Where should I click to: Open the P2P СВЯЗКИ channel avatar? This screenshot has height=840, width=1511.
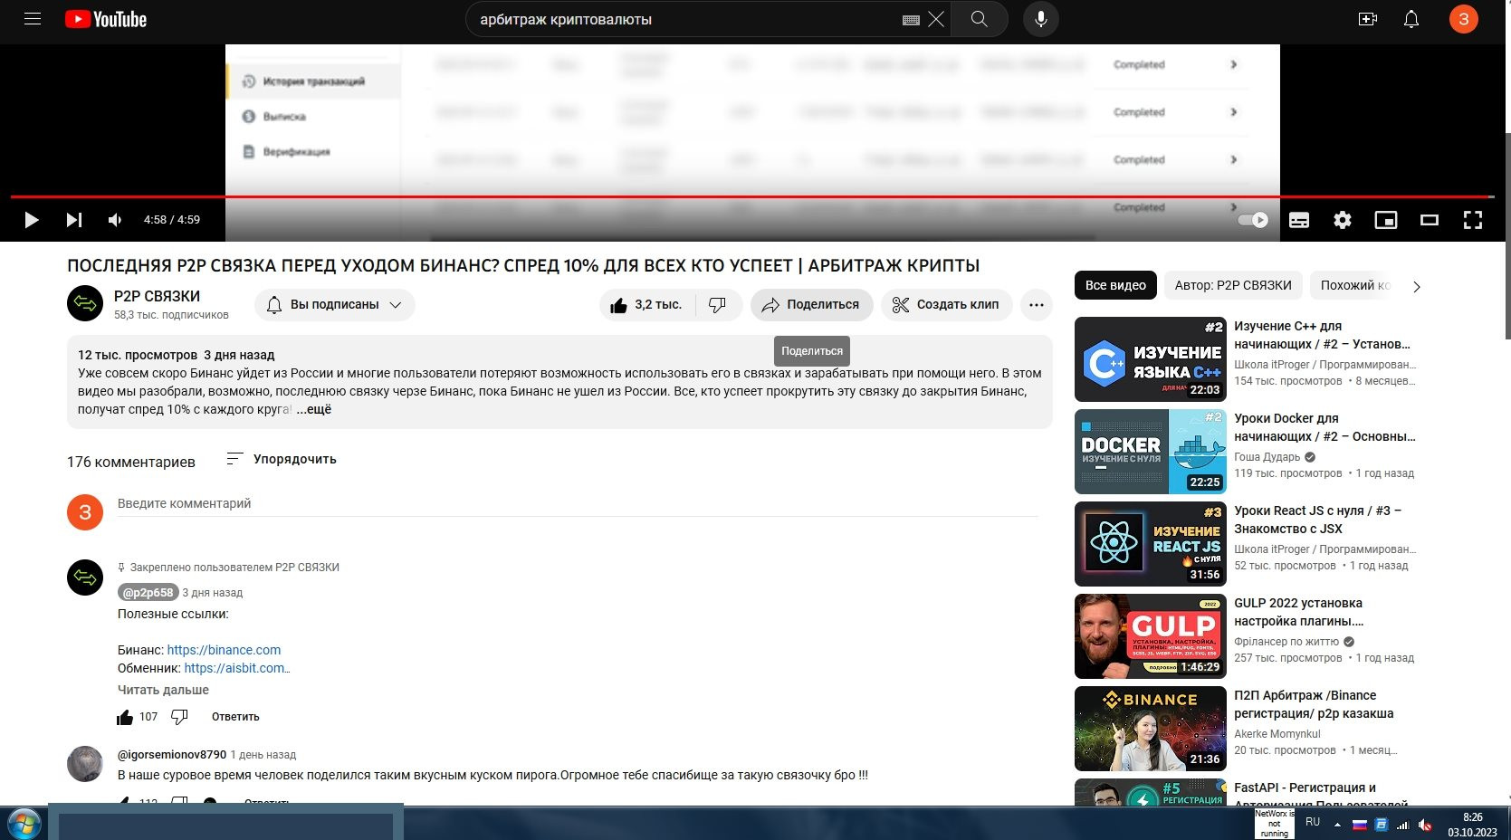click(85, 303)
